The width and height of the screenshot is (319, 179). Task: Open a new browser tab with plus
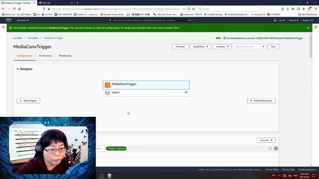point(77,3)
